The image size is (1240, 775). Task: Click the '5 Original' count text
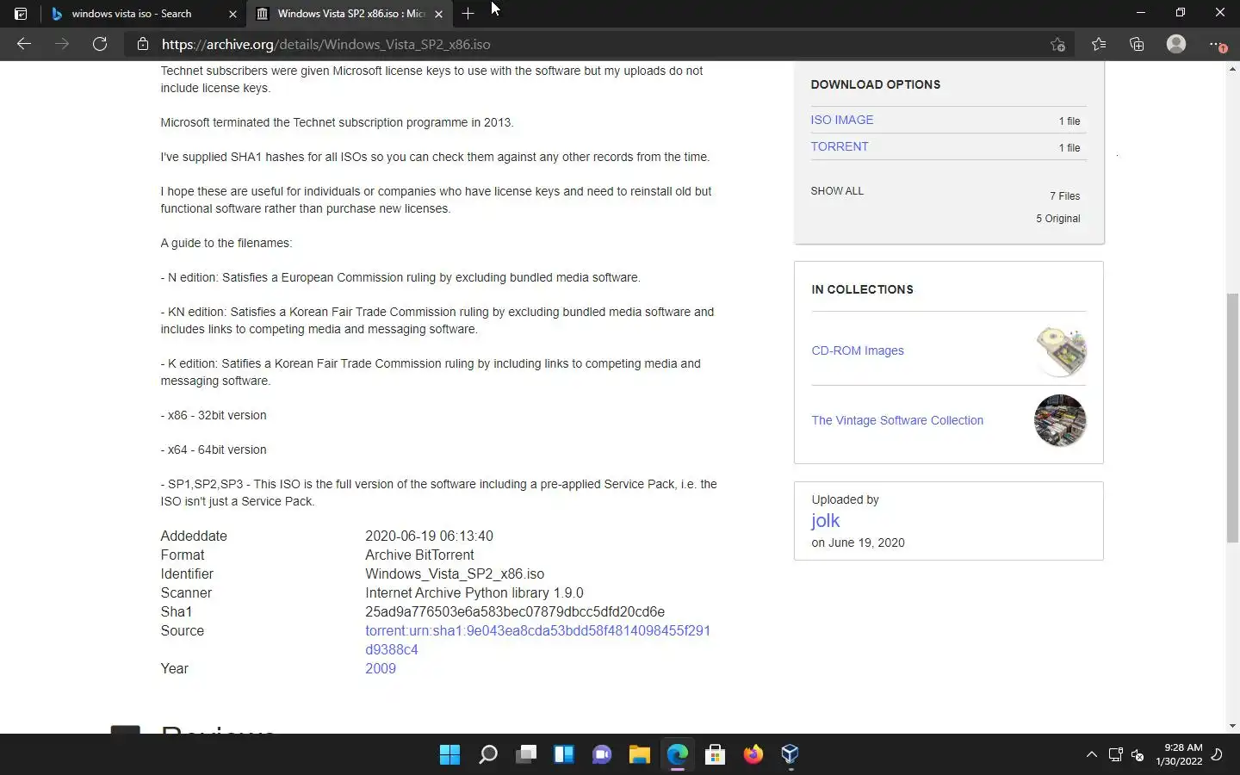1058,219
